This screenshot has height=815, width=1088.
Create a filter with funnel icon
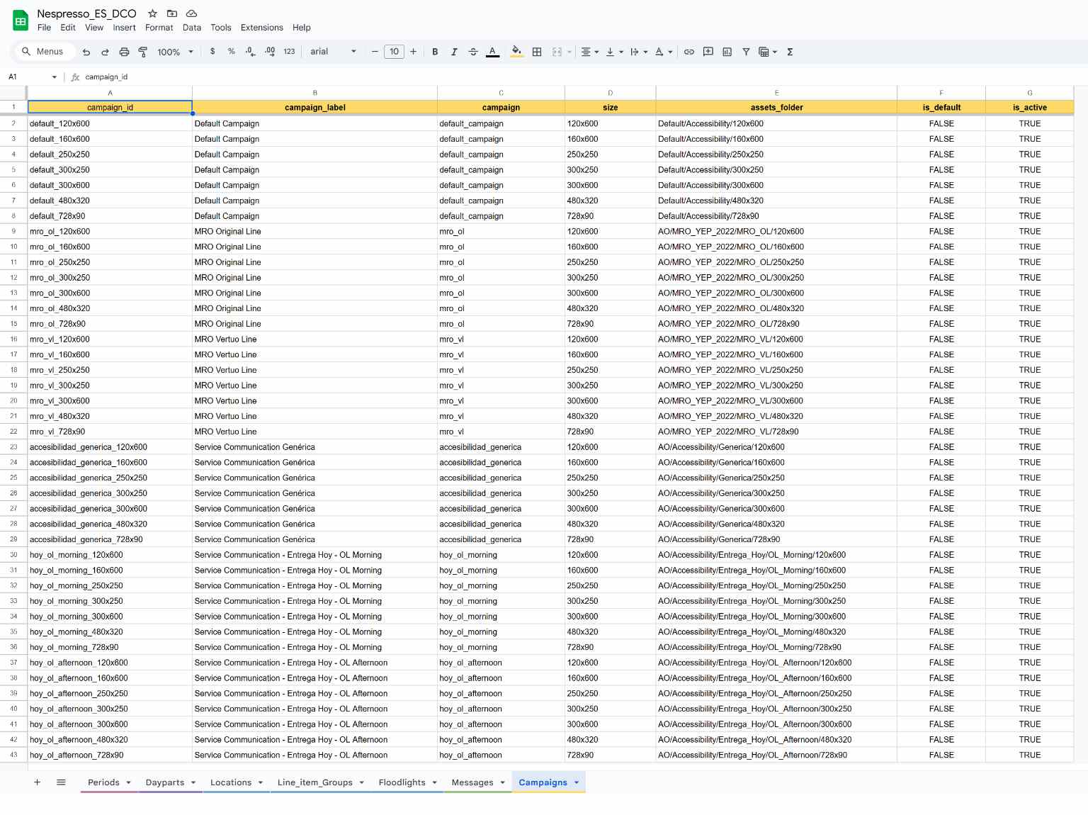point(746,52)
